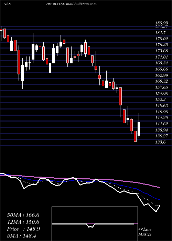172x241 pixels.
Task: Click the 50MA : 166.6 readout
Action: (x=23, y=215)
